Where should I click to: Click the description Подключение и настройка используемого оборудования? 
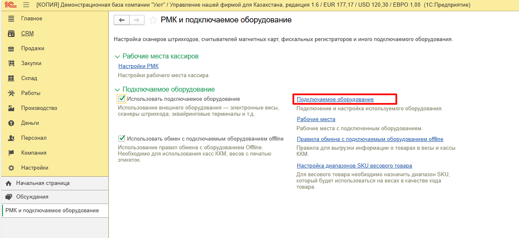pos(370,109)
